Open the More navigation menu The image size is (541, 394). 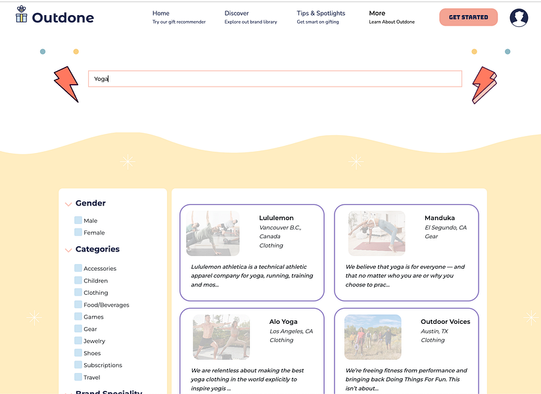tap(377, 13)
